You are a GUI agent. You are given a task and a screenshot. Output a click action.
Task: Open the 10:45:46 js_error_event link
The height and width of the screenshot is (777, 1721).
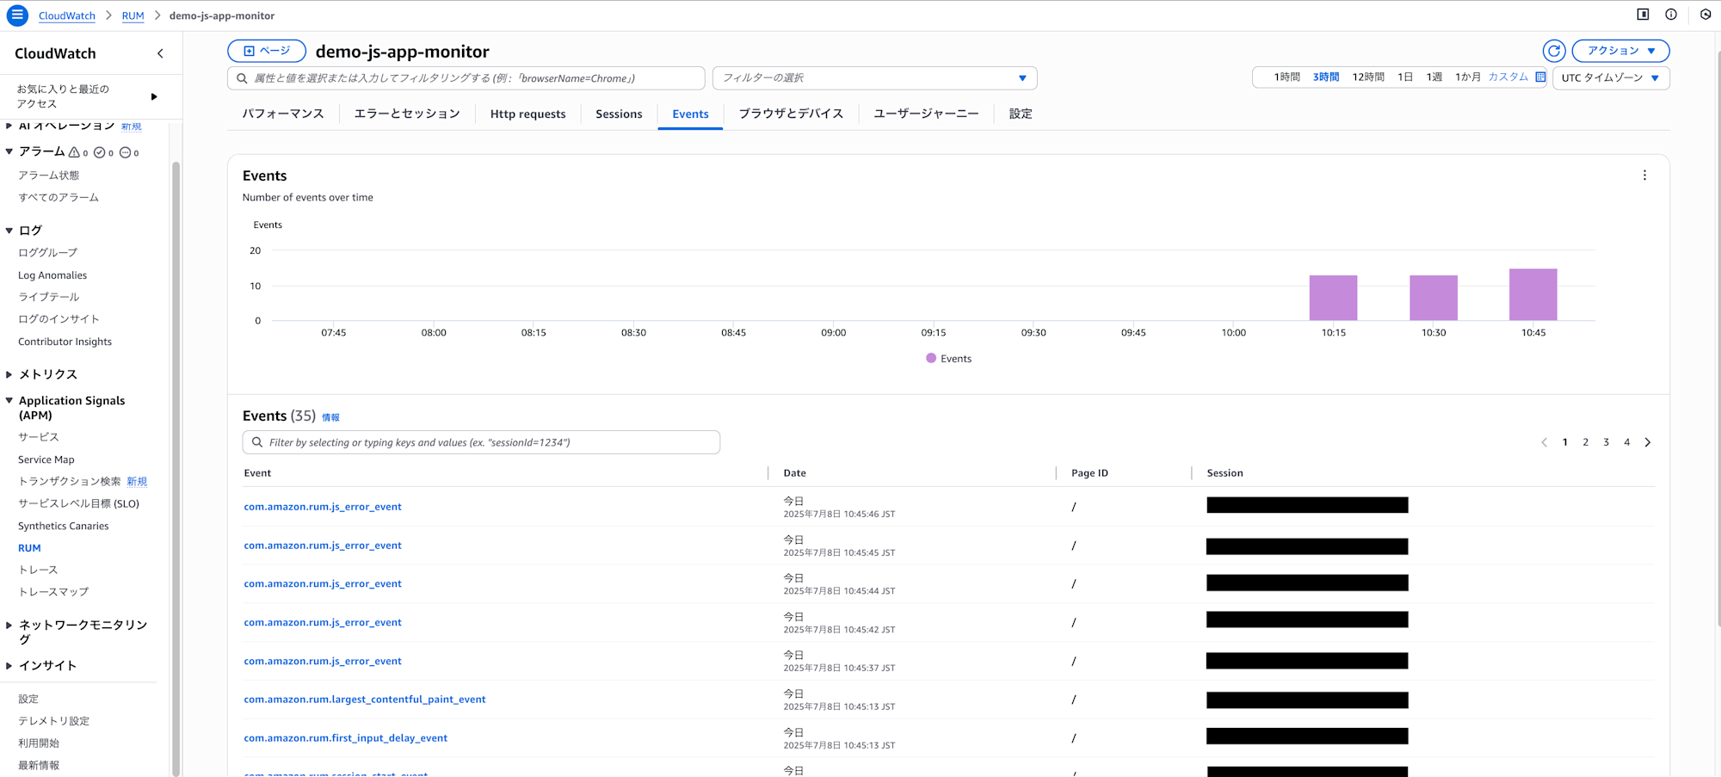pos(323,507)
